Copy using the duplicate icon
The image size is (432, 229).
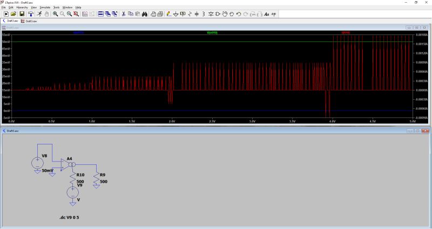pyautogui.click(x=131, y=14)
